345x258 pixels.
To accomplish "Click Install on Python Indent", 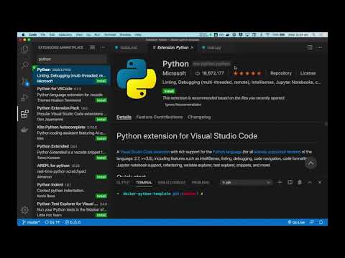I will pyautogui.click(x=101, y=196).
